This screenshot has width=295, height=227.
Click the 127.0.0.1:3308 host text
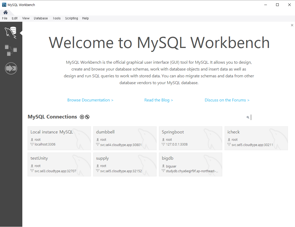[x=177, y=144]
